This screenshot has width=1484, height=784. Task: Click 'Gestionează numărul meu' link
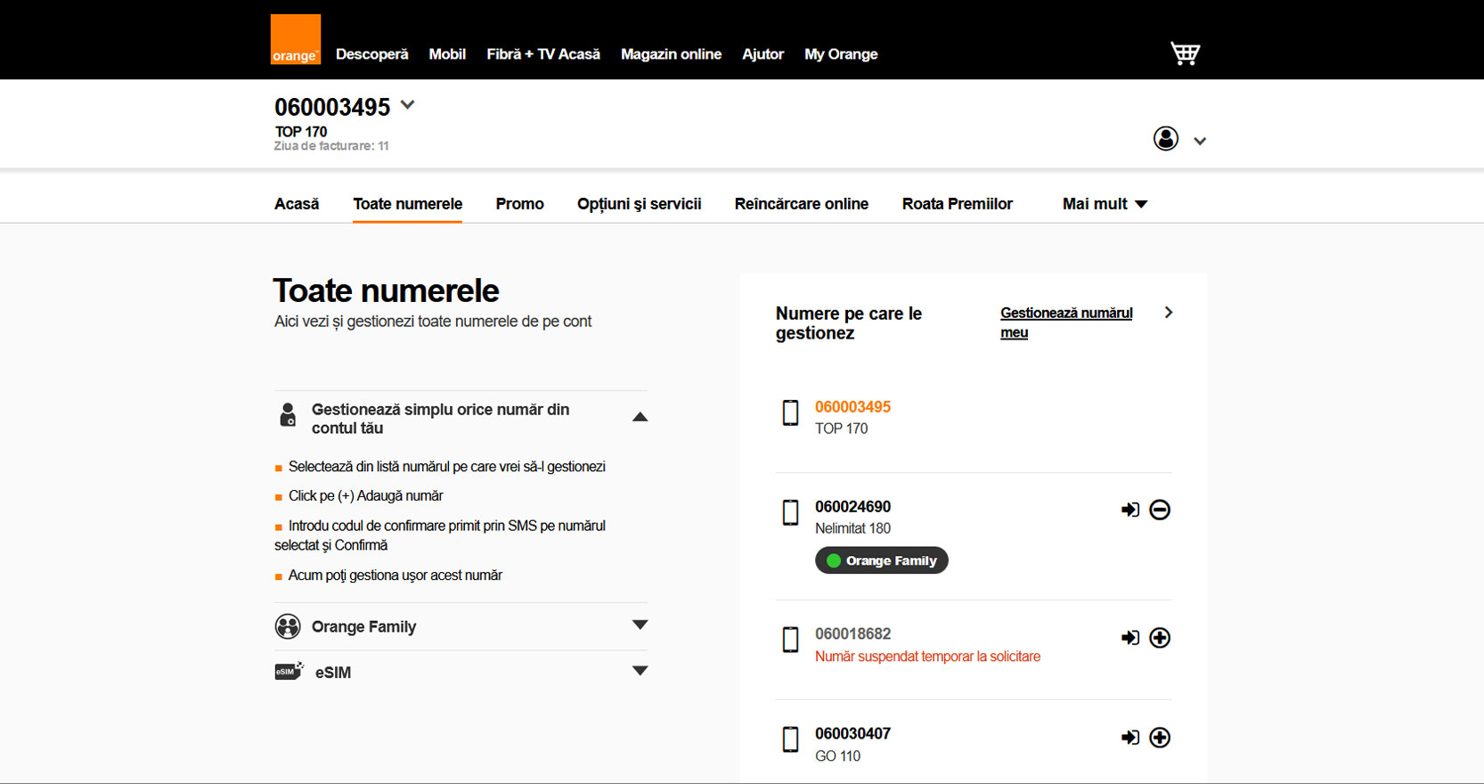[1065, 322]
